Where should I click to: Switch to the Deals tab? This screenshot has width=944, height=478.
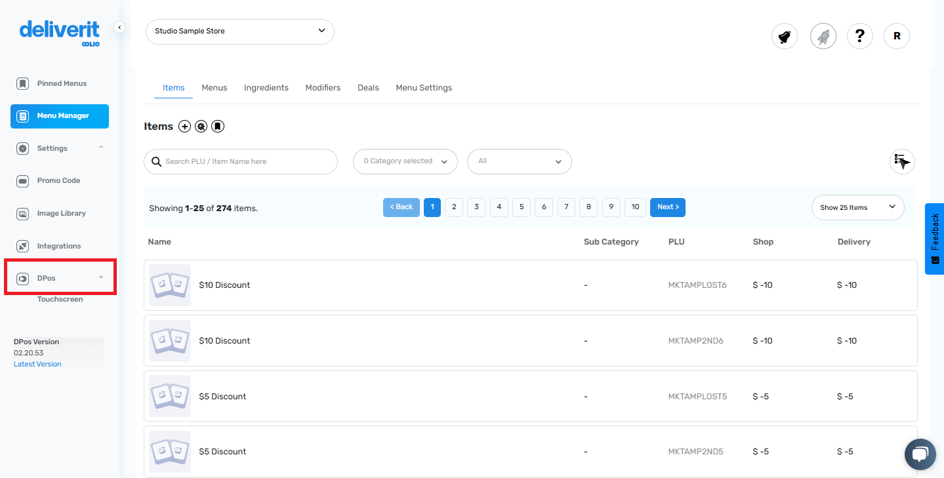(x=368, y=87)
